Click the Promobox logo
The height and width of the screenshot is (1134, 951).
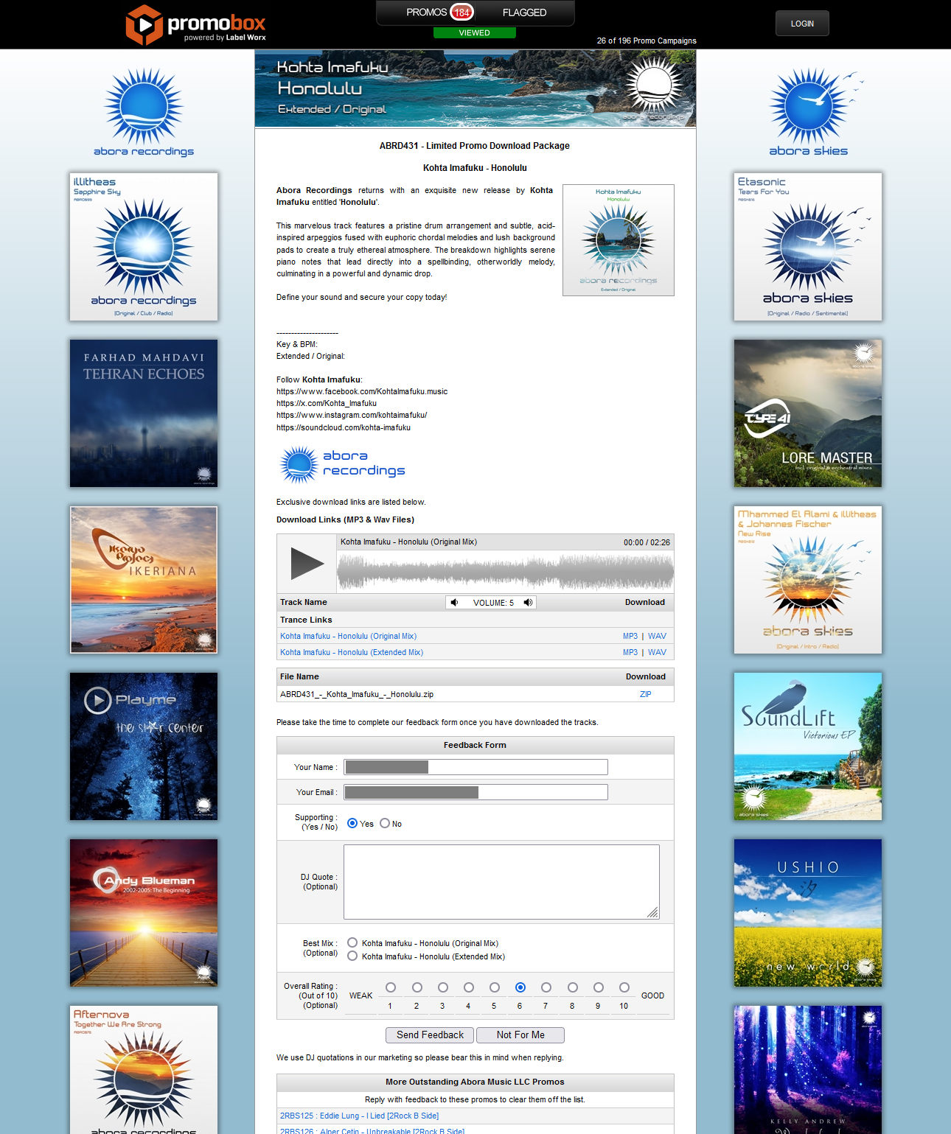coord(196,25)
